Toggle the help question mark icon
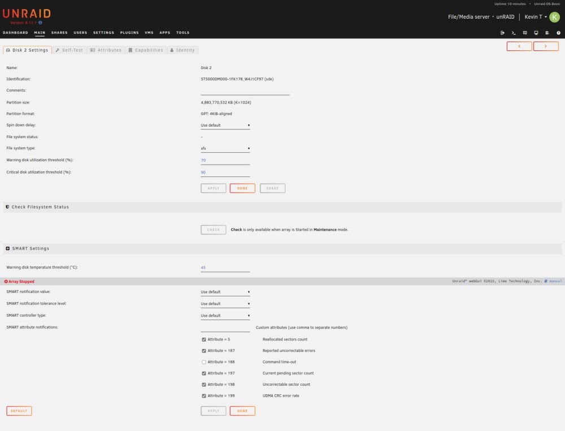 [x=559, y=33]
